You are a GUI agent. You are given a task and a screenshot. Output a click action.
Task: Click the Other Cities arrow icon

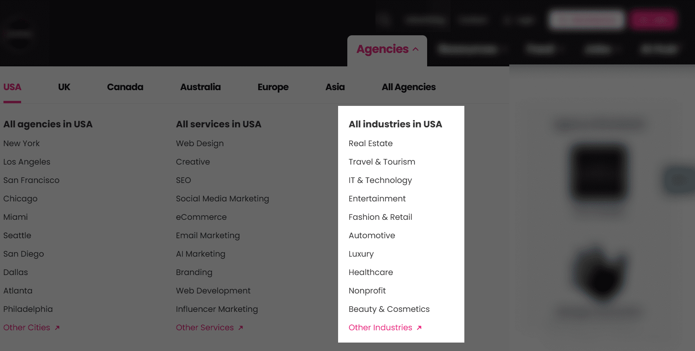pos(57,328)
